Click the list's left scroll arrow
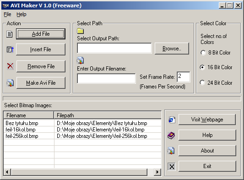The width and height of the screenshot is (244, 180). (7, 172)
